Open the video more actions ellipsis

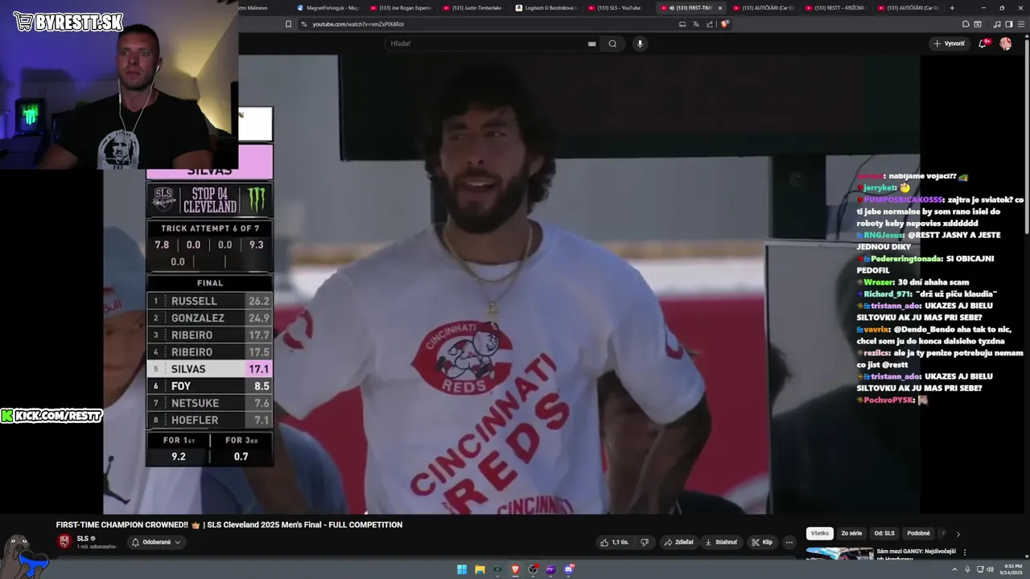(x=789, y=542)
